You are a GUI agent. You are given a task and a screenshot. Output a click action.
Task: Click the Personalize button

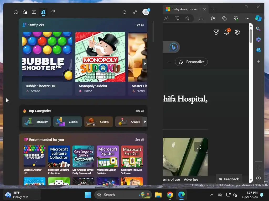(191, 62)
